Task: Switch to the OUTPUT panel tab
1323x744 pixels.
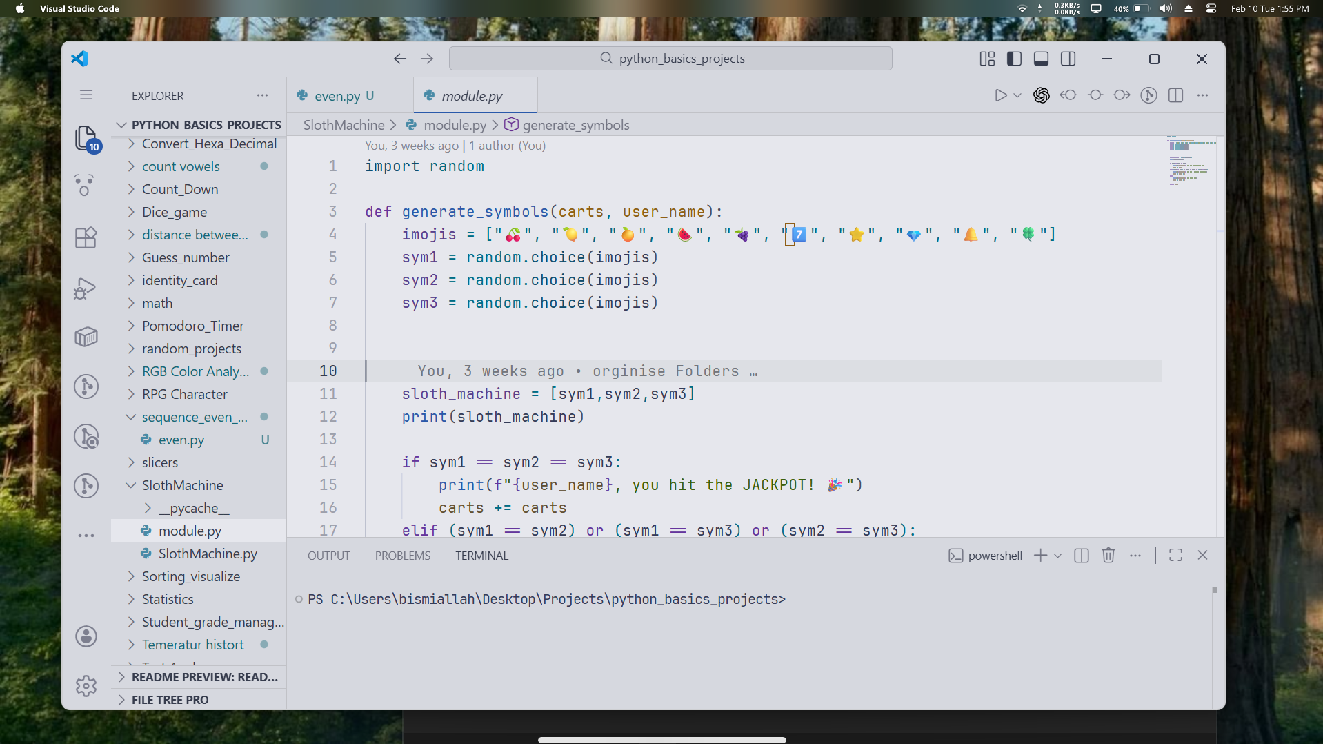Action: (x=329, y=556)
